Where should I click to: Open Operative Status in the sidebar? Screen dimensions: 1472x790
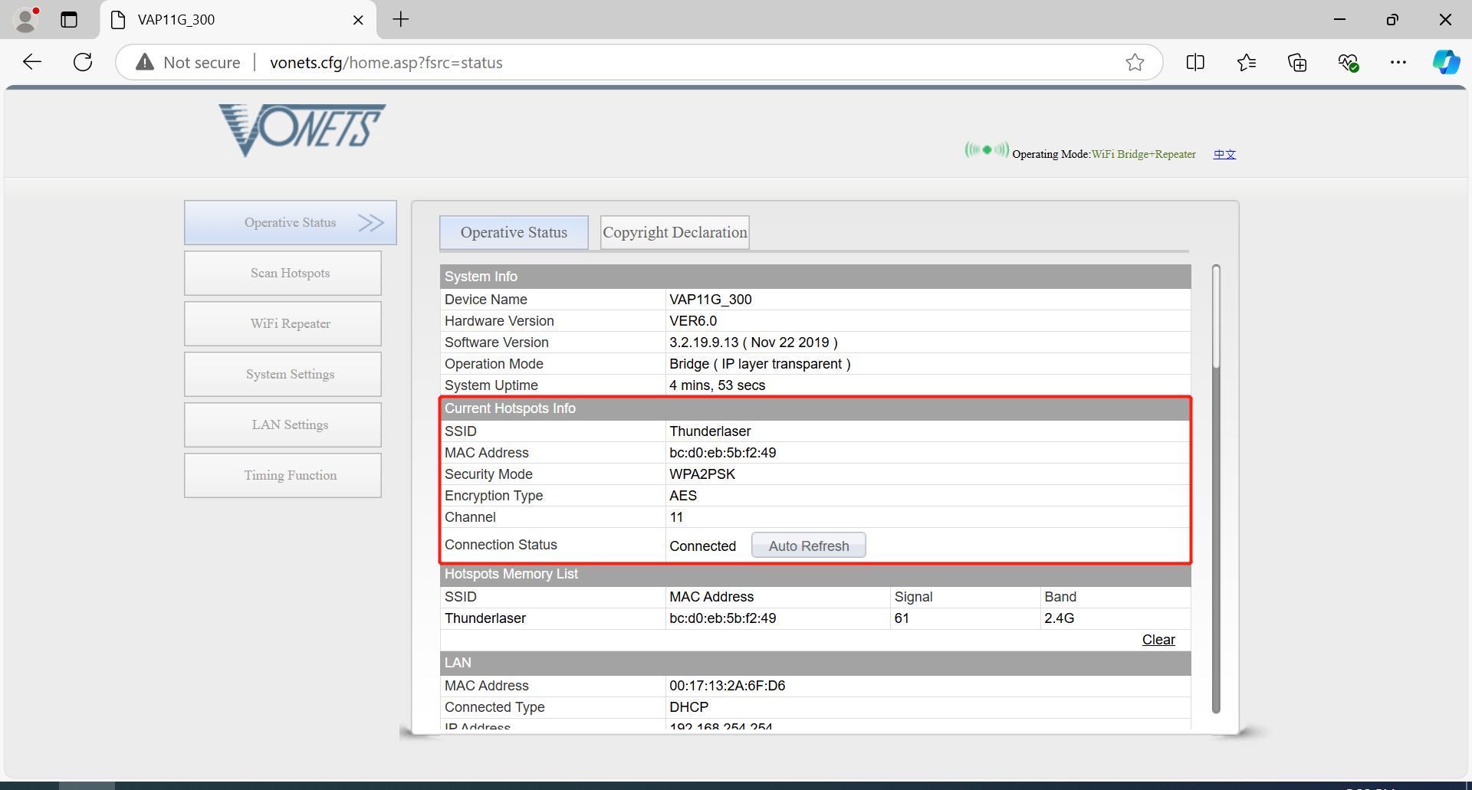[x=291, y=222]
